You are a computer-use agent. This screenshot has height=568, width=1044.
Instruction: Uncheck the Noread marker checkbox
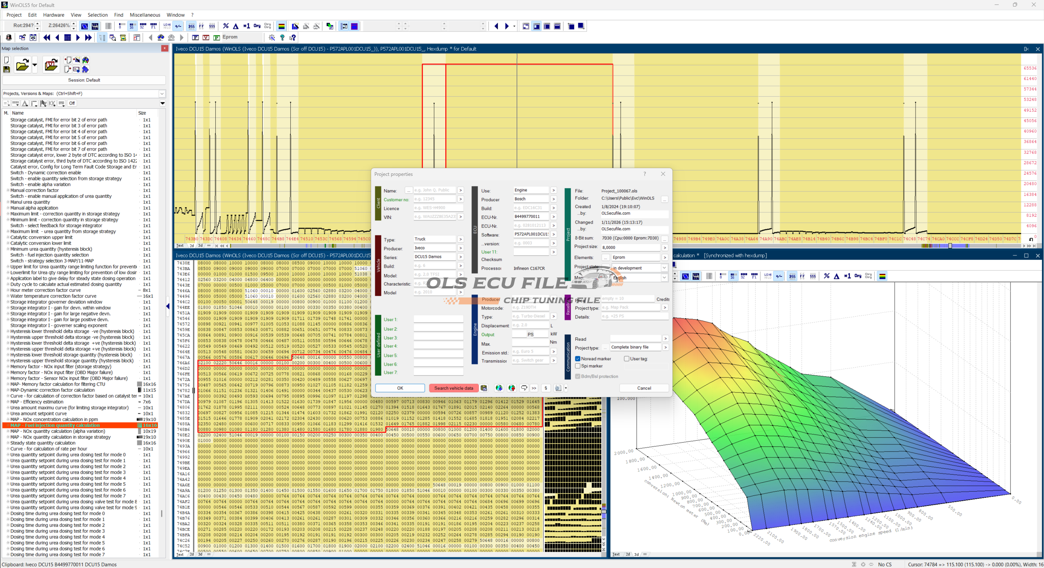pyautogui.click(x=578, y=359)
